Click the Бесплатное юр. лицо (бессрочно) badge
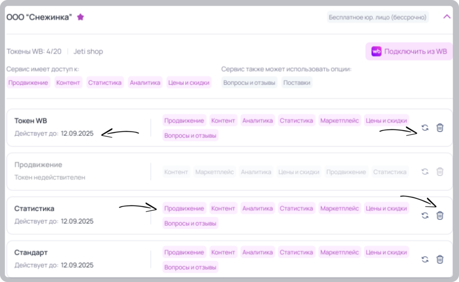Image resolution: width=459 pixels, height=282 pixels. click(377, 17)
